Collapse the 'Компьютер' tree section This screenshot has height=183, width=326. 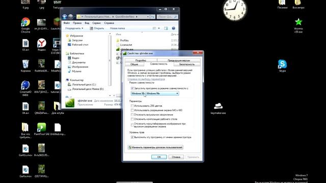74,80
